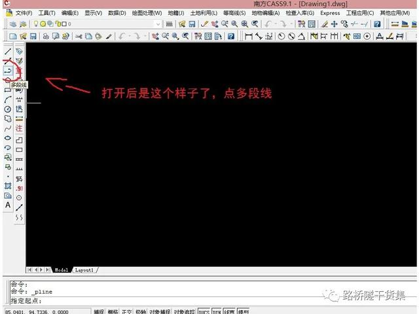Screen dimensions: 419x314
Task: Select the Spline curve tool
Action: pyautogui.click(x=8, y=128)
